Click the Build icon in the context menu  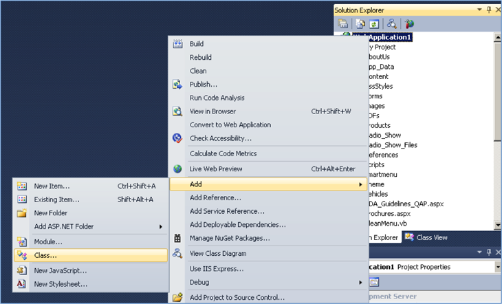(x=177, y=44)
